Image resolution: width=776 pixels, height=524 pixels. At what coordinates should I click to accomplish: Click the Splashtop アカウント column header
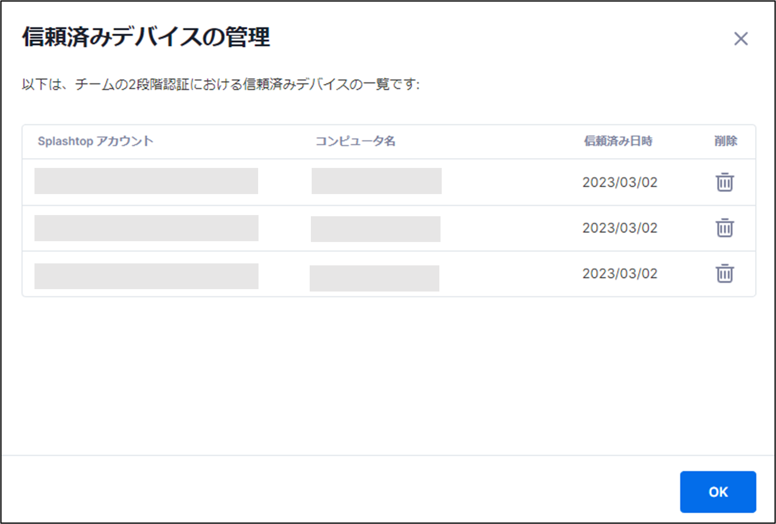95,141
